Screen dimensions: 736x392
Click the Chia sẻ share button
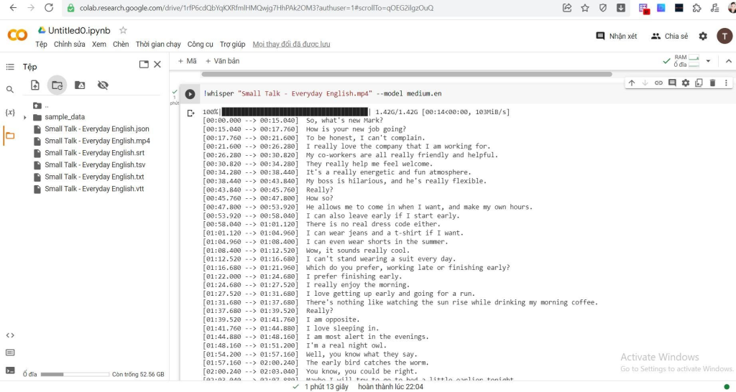[x=669, y=36]
